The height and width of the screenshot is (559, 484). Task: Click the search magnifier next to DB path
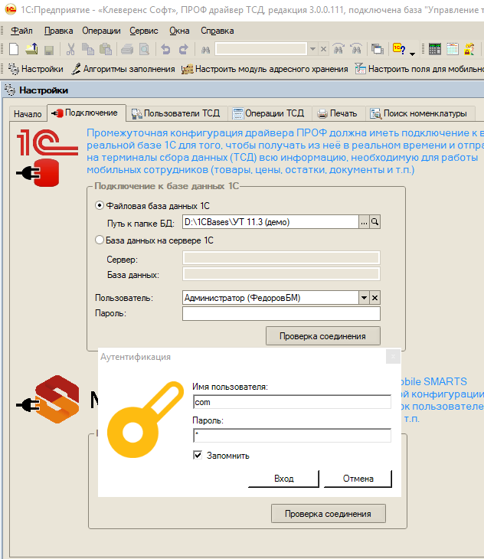[x=375, y=222]
